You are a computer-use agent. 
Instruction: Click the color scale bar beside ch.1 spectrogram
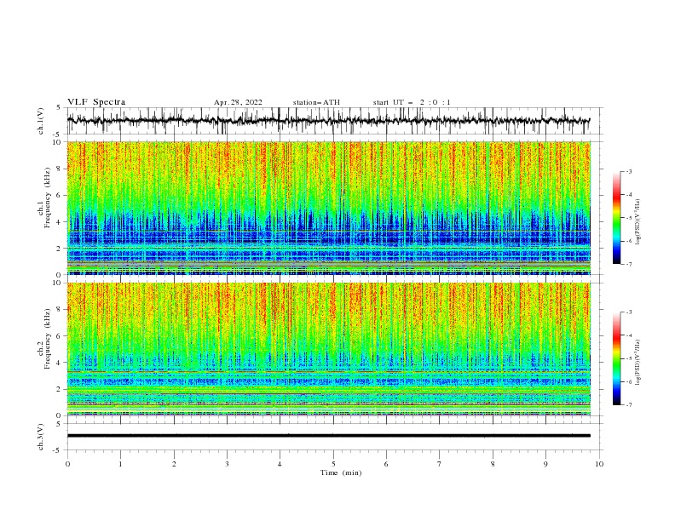(616, 218)
